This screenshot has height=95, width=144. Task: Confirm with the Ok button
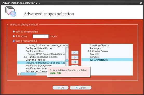(61, 88)
